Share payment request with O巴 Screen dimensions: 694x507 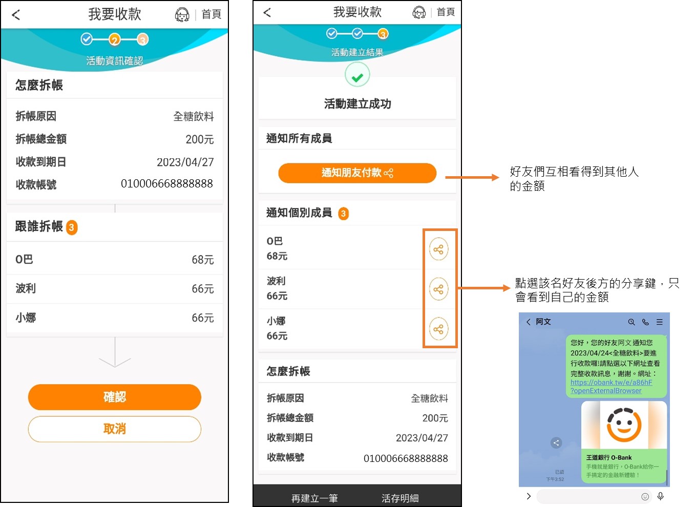pos(438,249)
